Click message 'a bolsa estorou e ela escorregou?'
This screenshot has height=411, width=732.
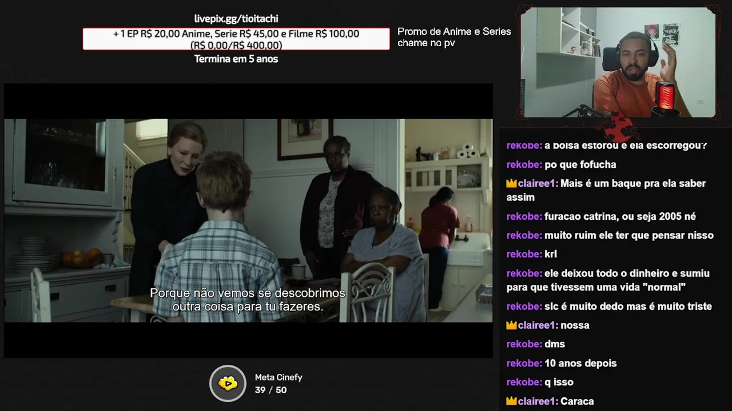[626, 146]
